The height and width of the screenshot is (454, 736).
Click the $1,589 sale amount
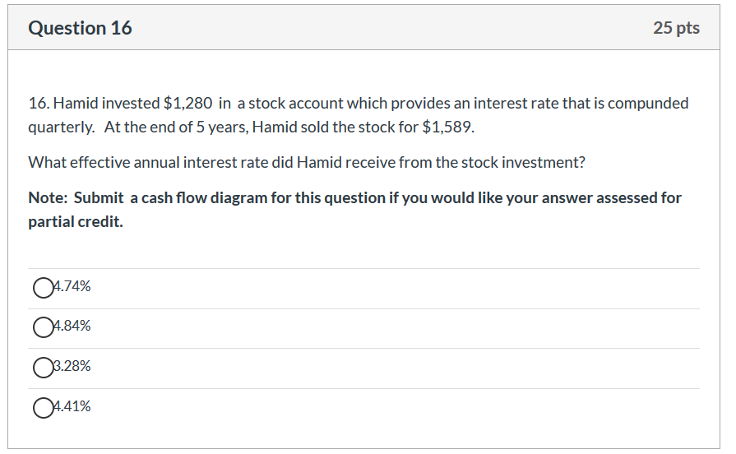(448, 127)
